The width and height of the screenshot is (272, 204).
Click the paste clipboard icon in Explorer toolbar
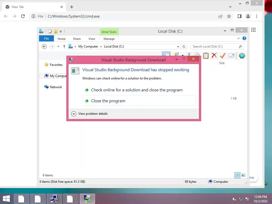[x=206, y=56]
